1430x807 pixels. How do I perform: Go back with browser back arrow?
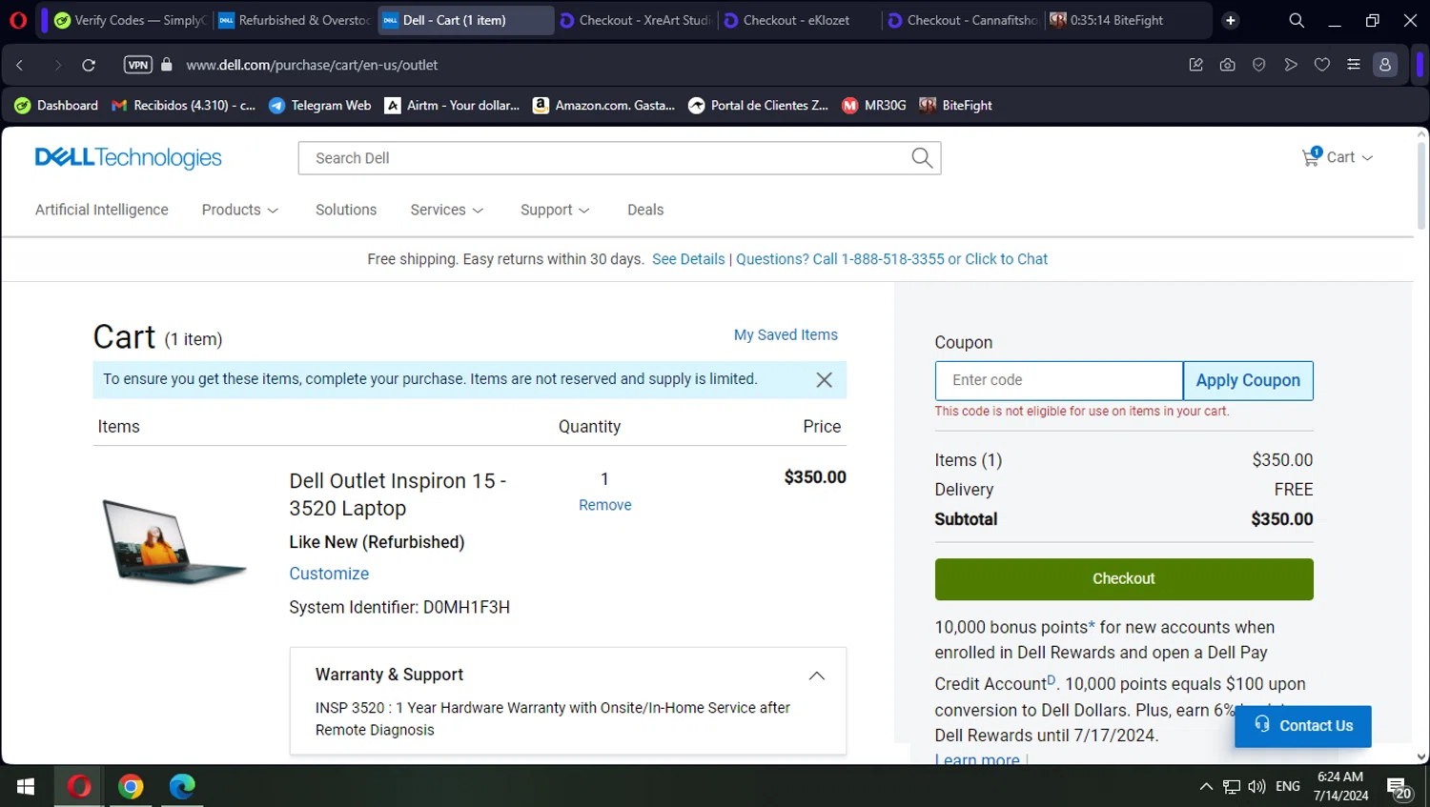[x=20, y=65]
